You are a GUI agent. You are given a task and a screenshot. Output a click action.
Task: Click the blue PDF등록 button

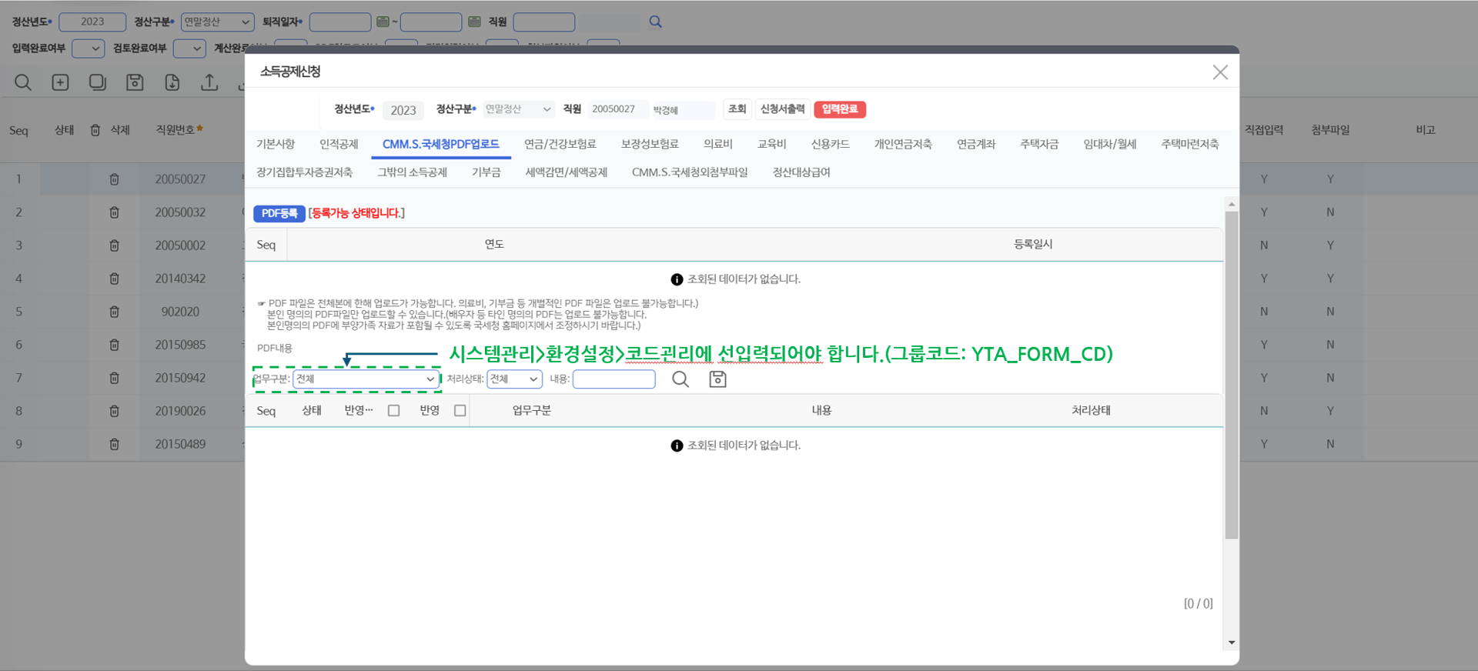(279, 213)
